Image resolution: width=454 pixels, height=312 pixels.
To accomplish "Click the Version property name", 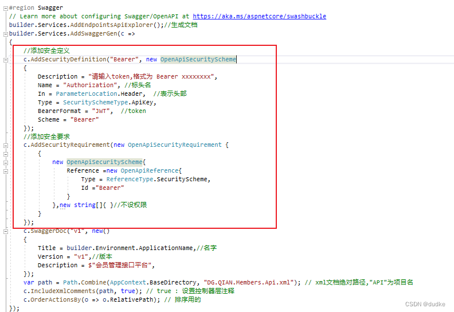I will pyautogui.click(x=50, y=257).
